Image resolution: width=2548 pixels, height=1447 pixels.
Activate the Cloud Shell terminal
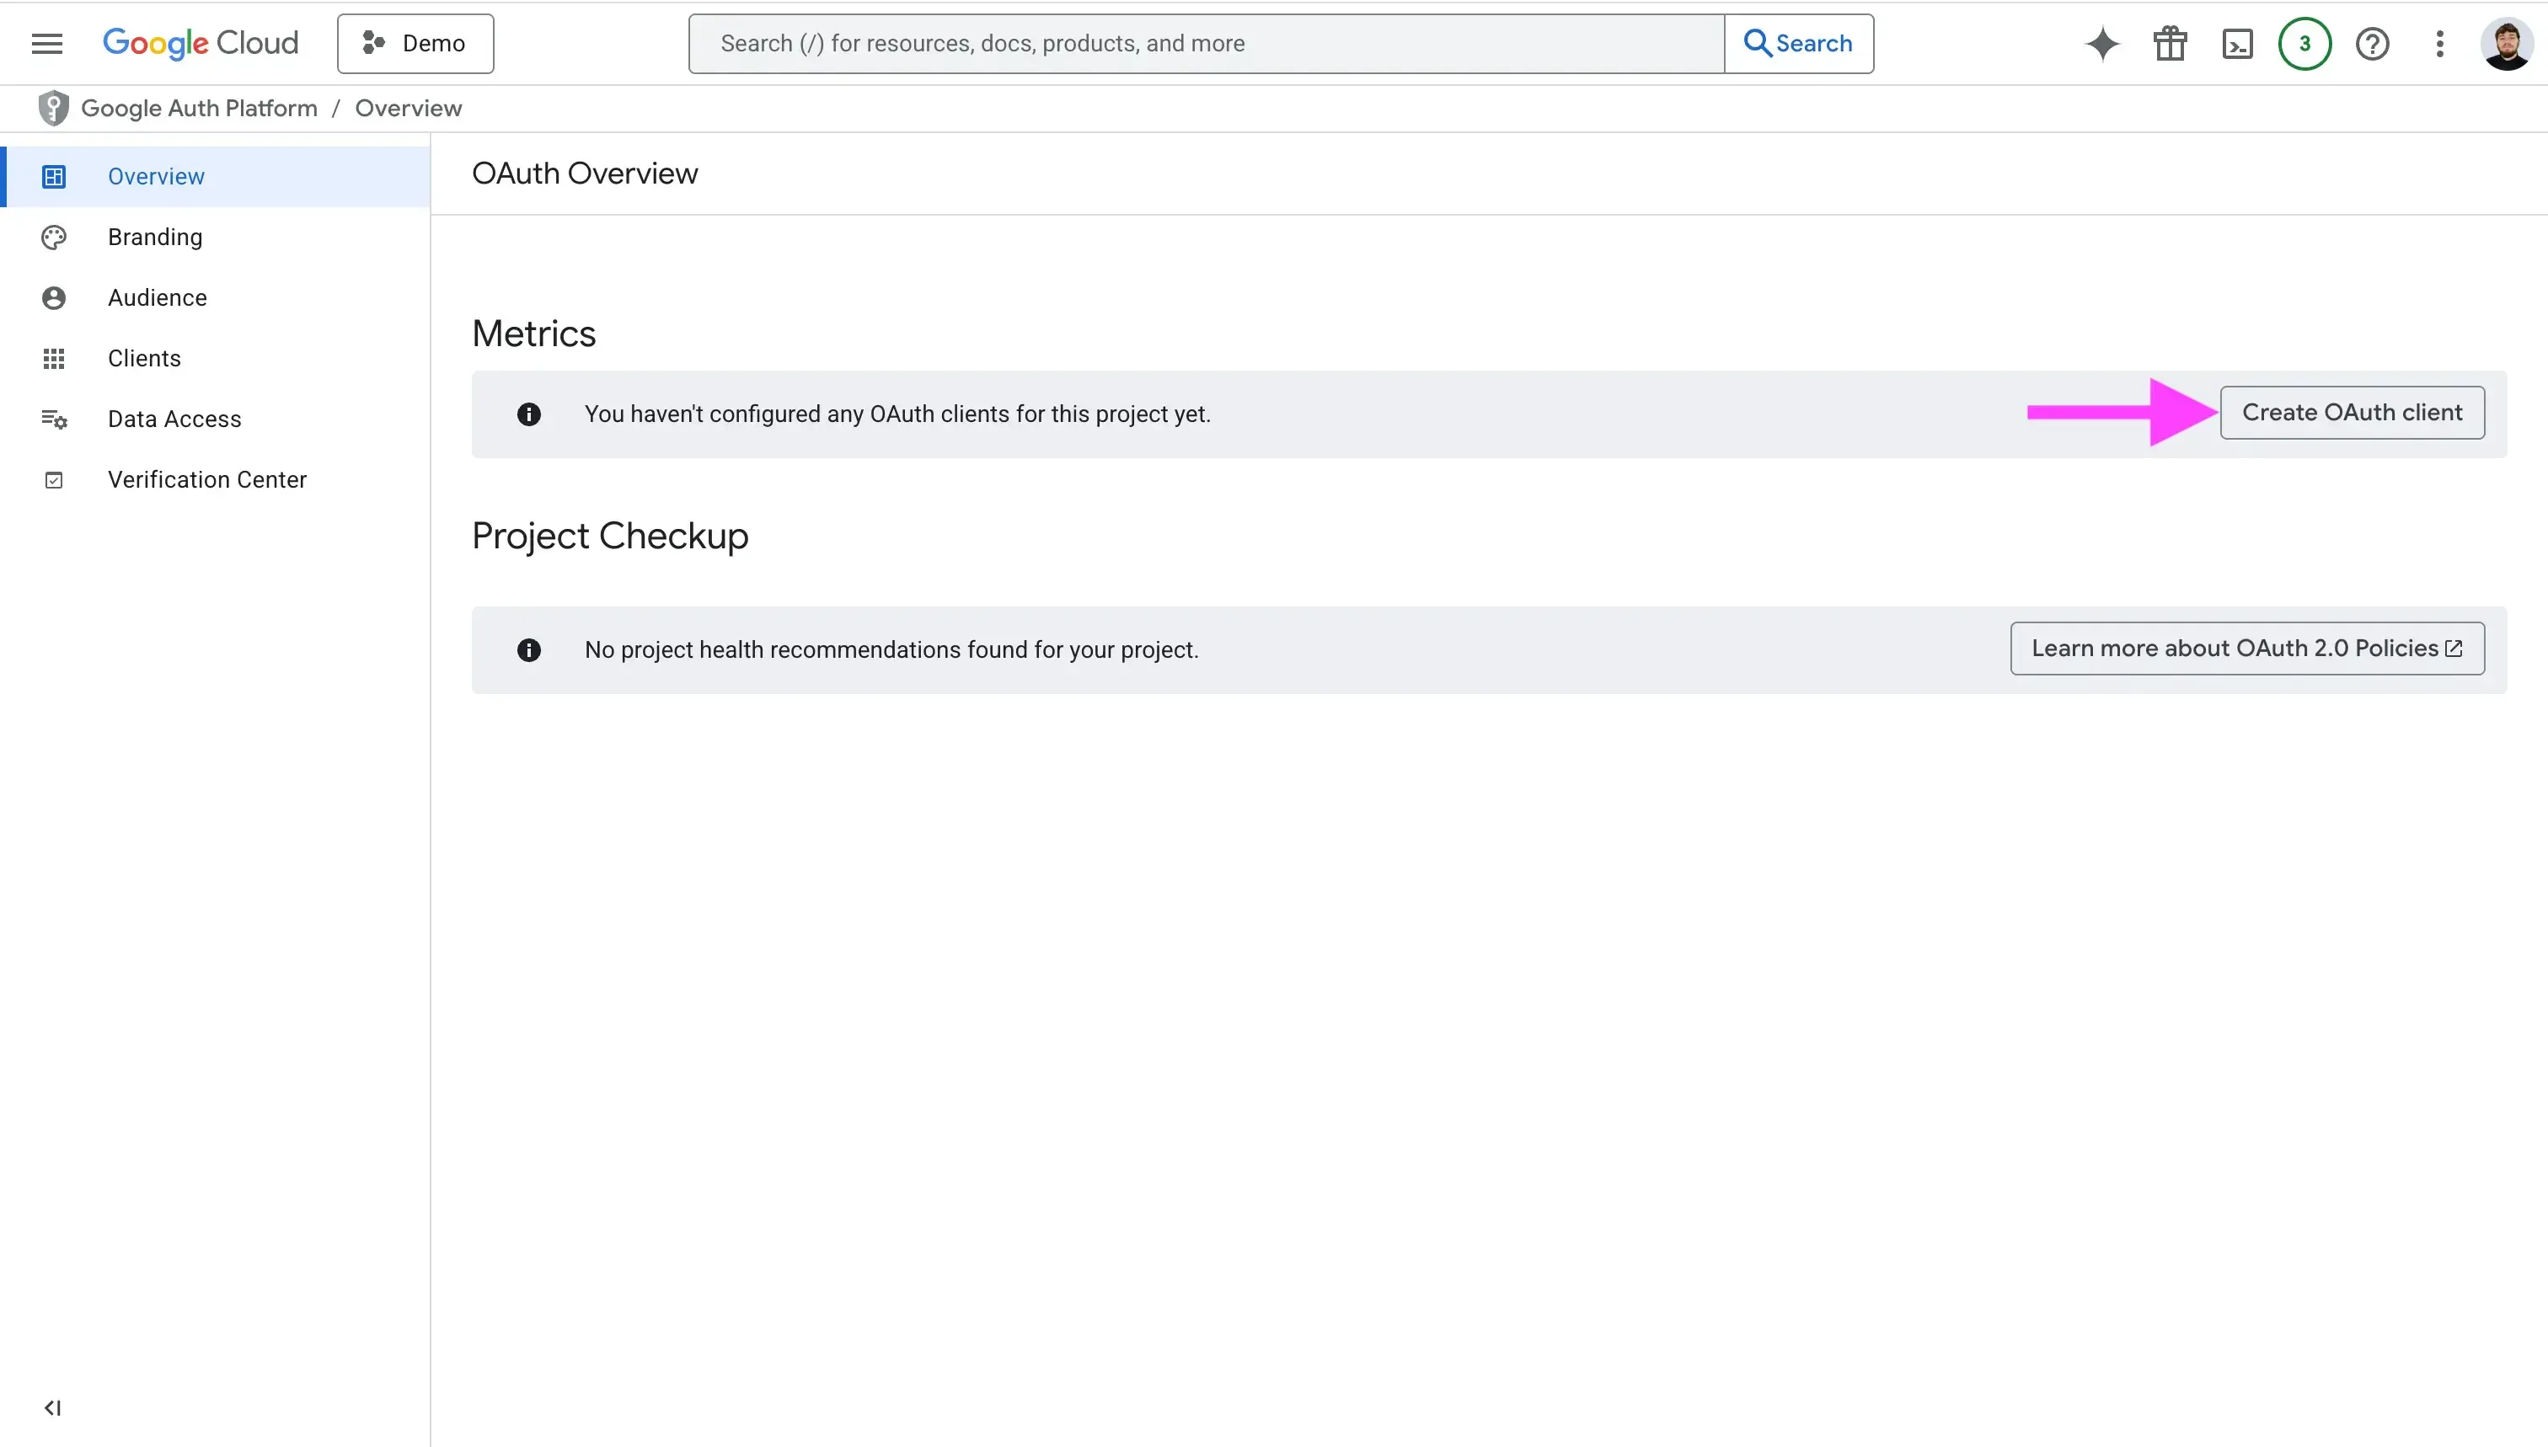coord(2236,43)
